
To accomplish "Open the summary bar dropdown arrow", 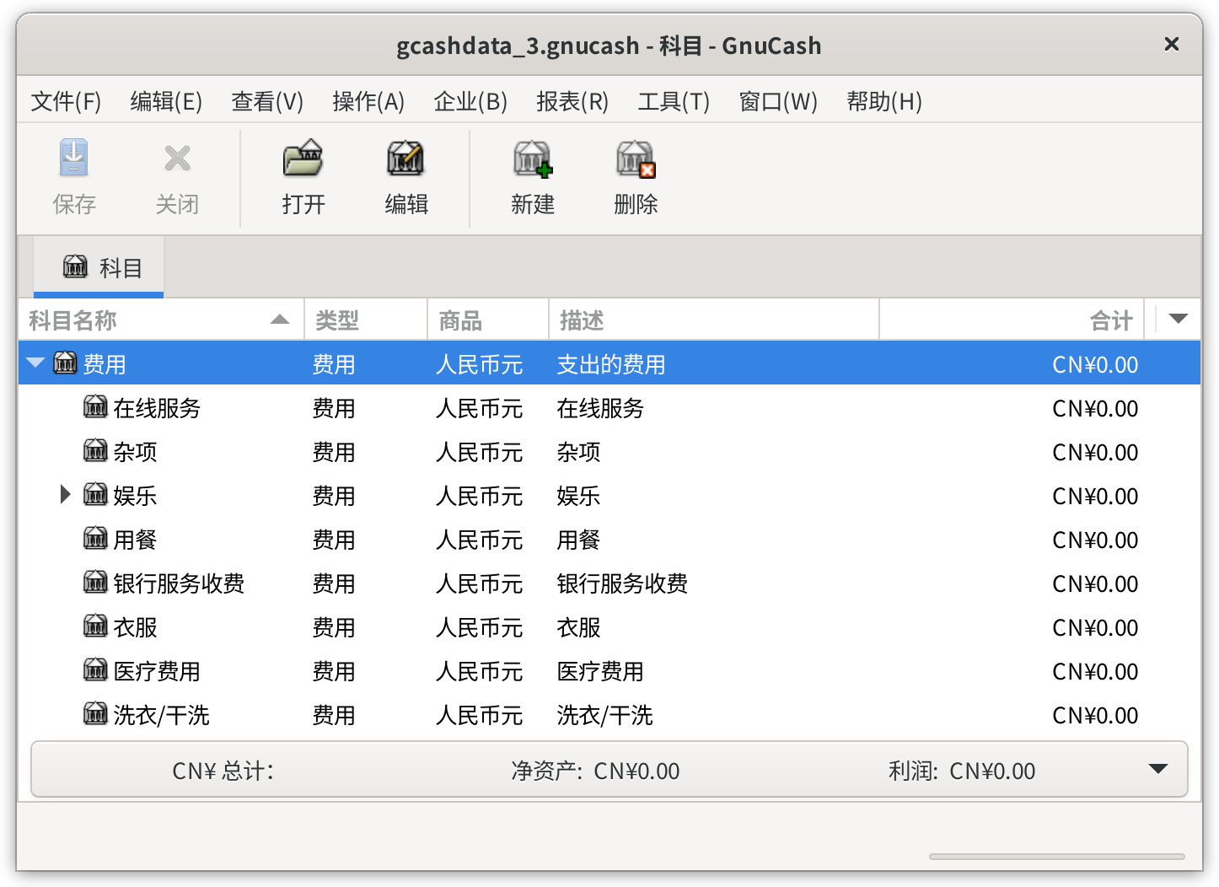I will click(1158, 769).
